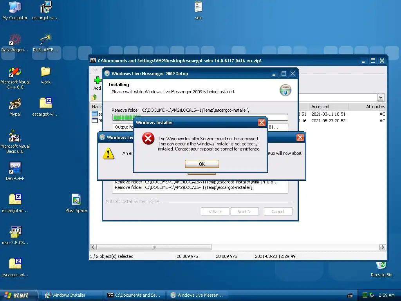The width and height of the screenshot is (401, 301).
Task: Open msn-7.5.03... installer icon
Action: pos(15,235)
